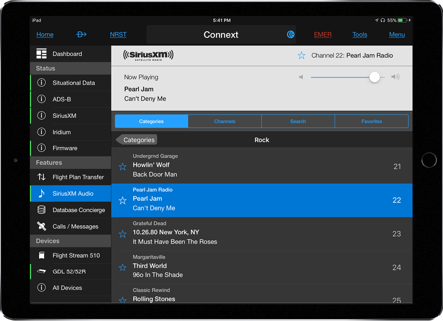Tap the Direct-To arrow icon
Screen dimensions: 443x321
pos(81,34)
